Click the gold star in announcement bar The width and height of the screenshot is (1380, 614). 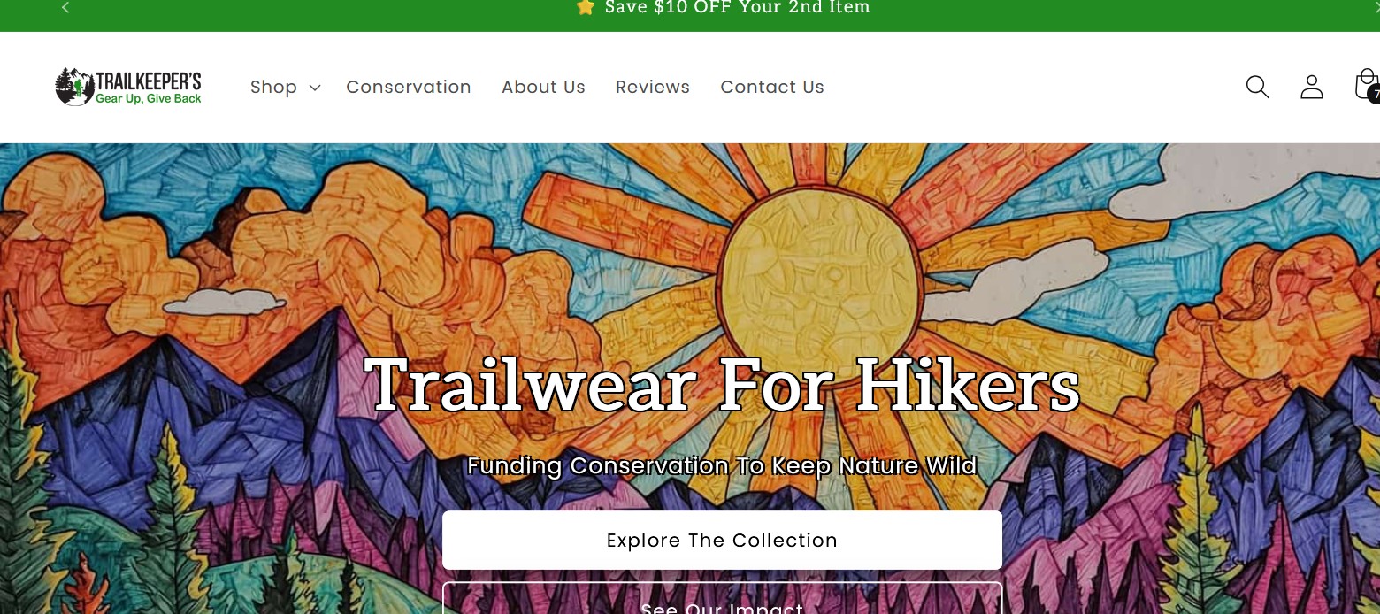point(585,7)
